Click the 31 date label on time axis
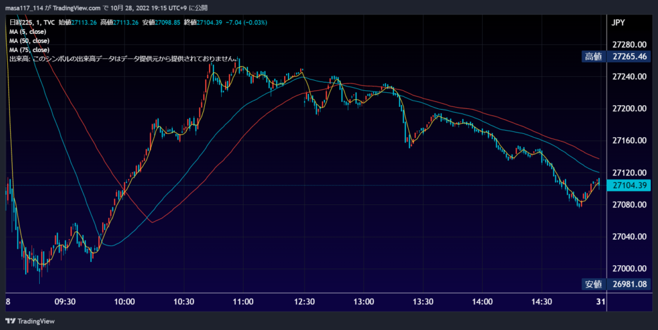The image size is (658, 330). (x=601, y=302)
